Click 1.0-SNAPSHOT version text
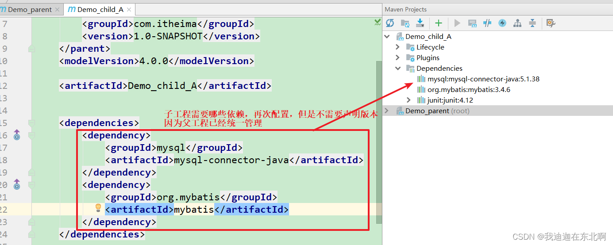This screenshot has width=613, height=245. 168,36
